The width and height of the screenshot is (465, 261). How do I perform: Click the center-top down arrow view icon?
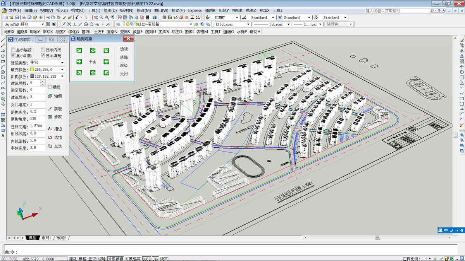[x=93, y=51]
